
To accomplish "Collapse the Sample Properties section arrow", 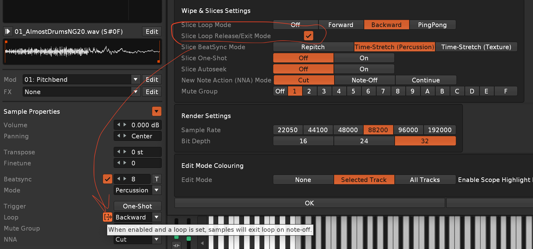I will click(156, 111).
